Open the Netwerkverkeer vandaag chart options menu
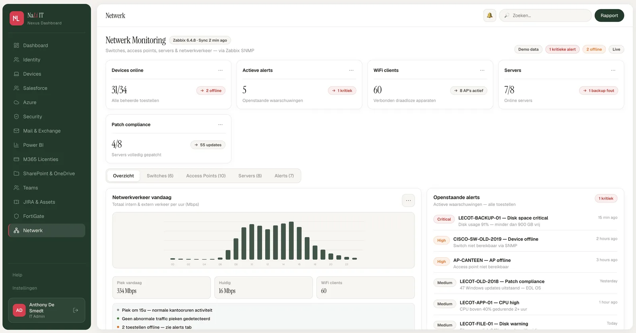 (408, 200)
